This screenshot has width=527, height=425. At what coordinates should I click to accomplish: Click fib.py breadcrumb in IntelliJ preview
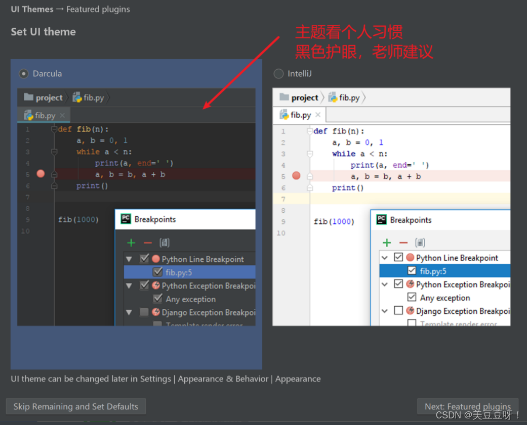344,98
